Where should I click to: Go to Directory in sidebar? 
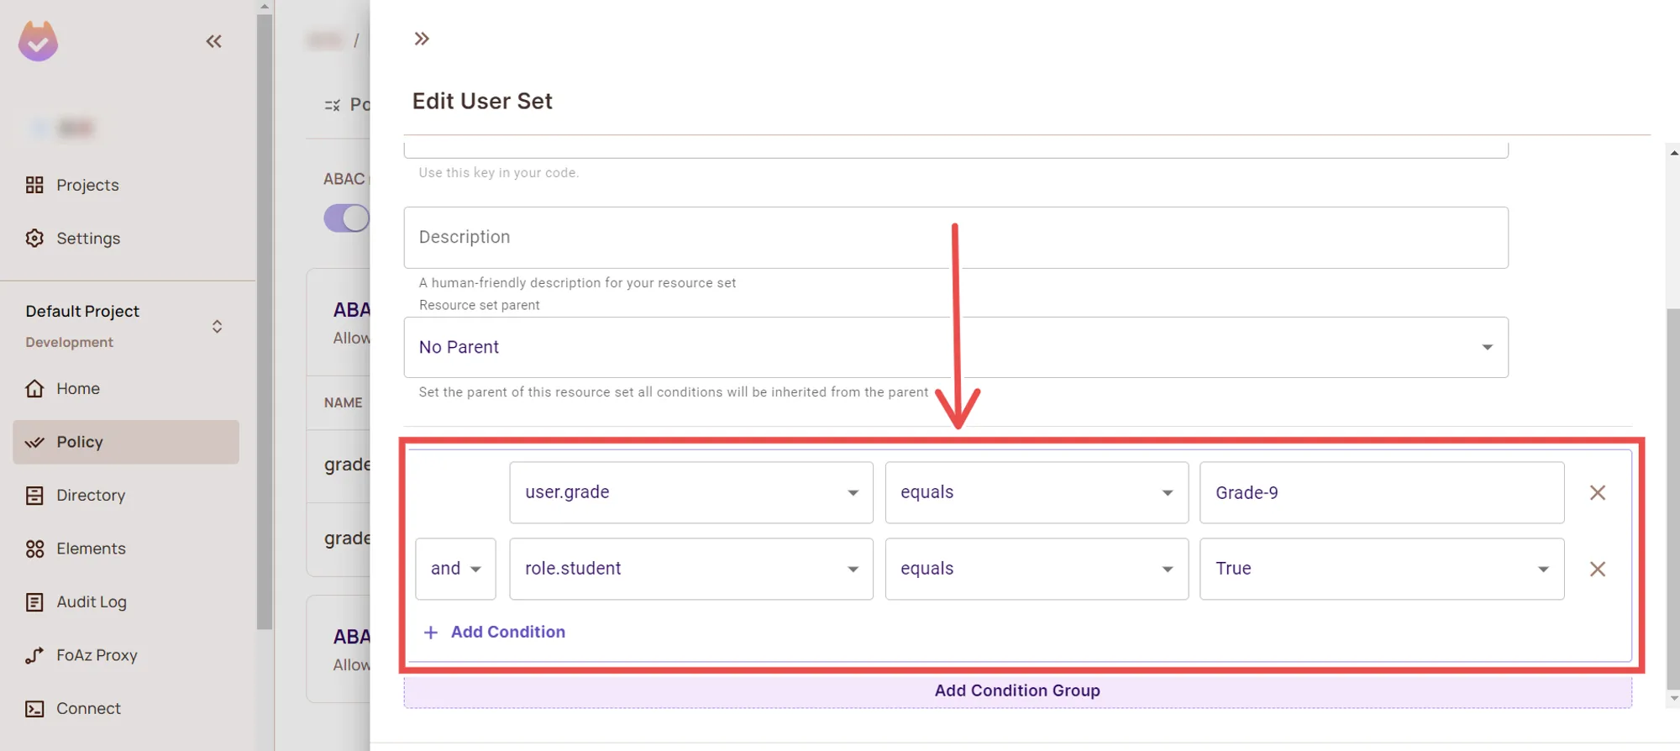click(90, 496)
